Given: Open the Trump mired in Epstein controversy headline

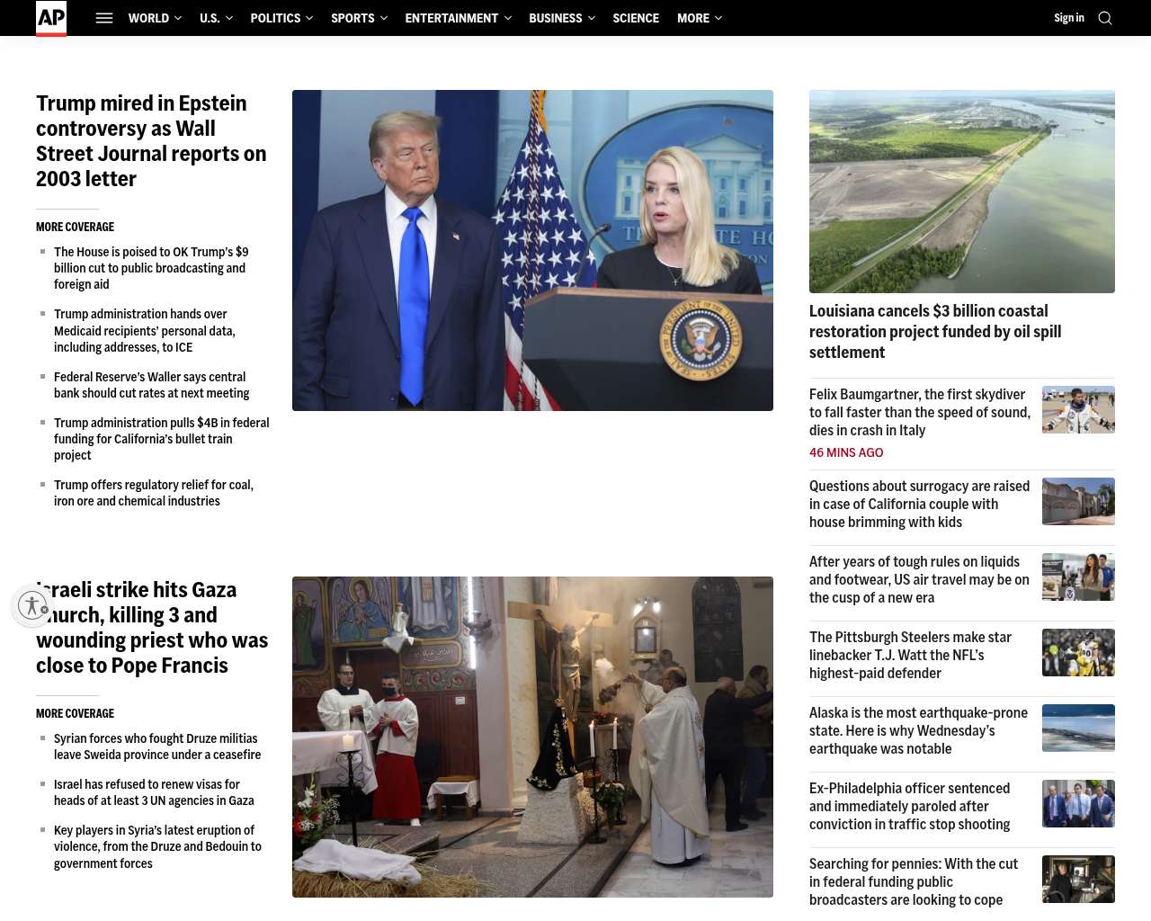Looking at the screenshot, I should (151, 141).
